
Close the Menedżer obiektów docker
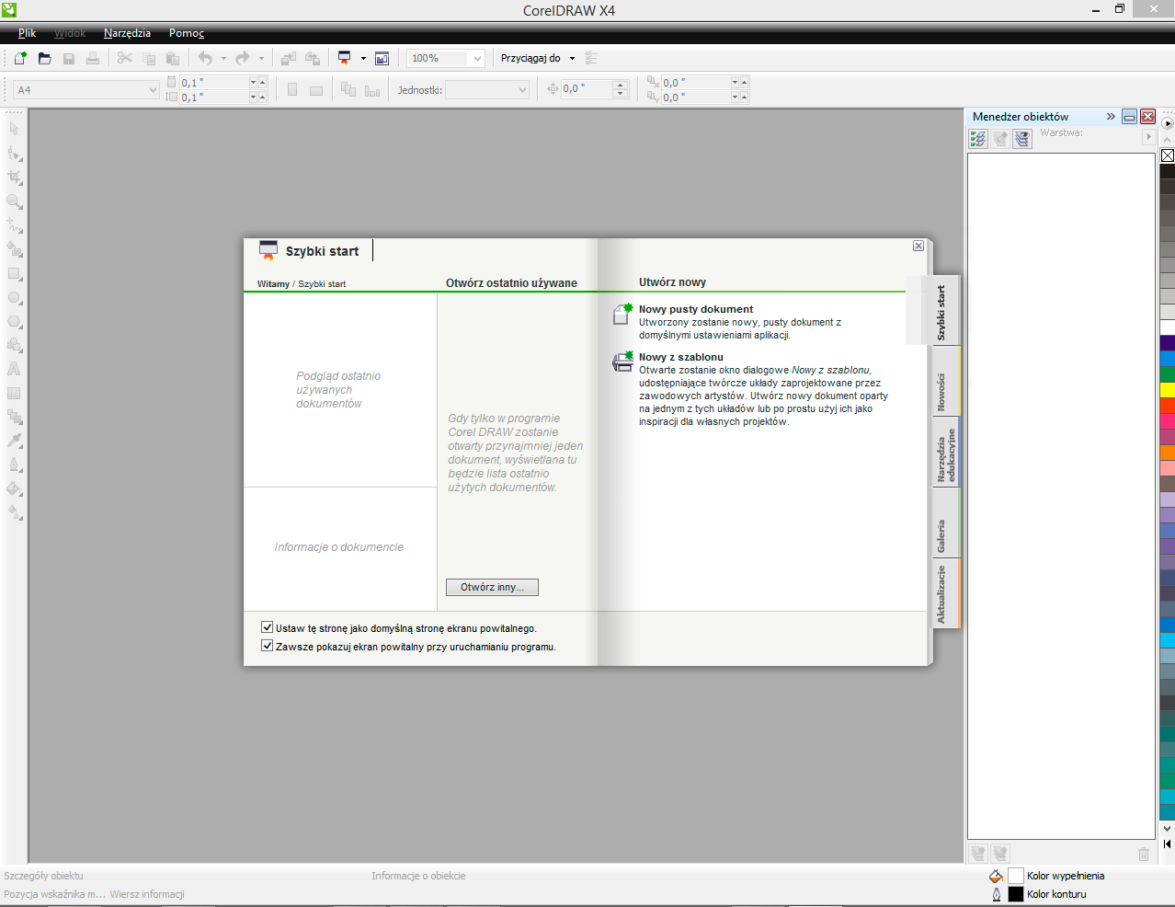[1147, 117]
